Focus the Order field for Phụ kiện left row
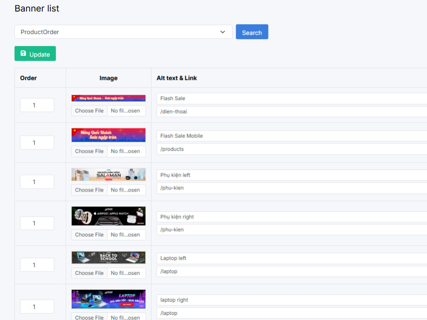The image size is (427, 320). tap(37, 182)
